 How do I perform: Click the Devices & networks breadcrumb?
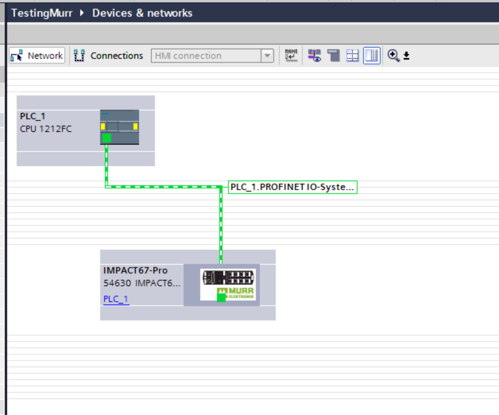coord(142,13)
